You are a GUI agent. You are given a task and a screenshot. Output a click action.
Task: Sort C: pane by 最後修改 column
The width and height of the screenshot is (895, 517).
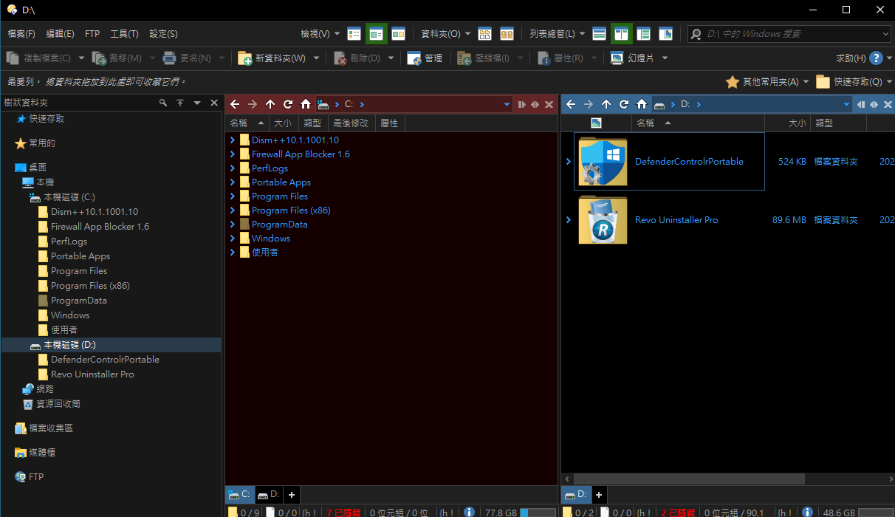coord(351,123)
